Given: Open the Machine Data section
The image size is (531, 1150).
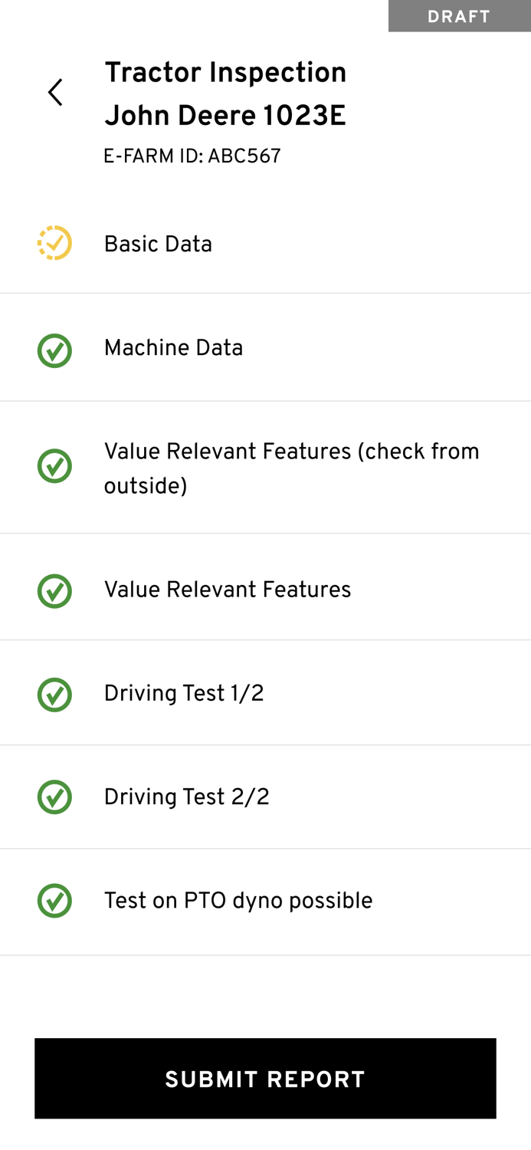Looking at the screenshot, I should click(173, 348).
